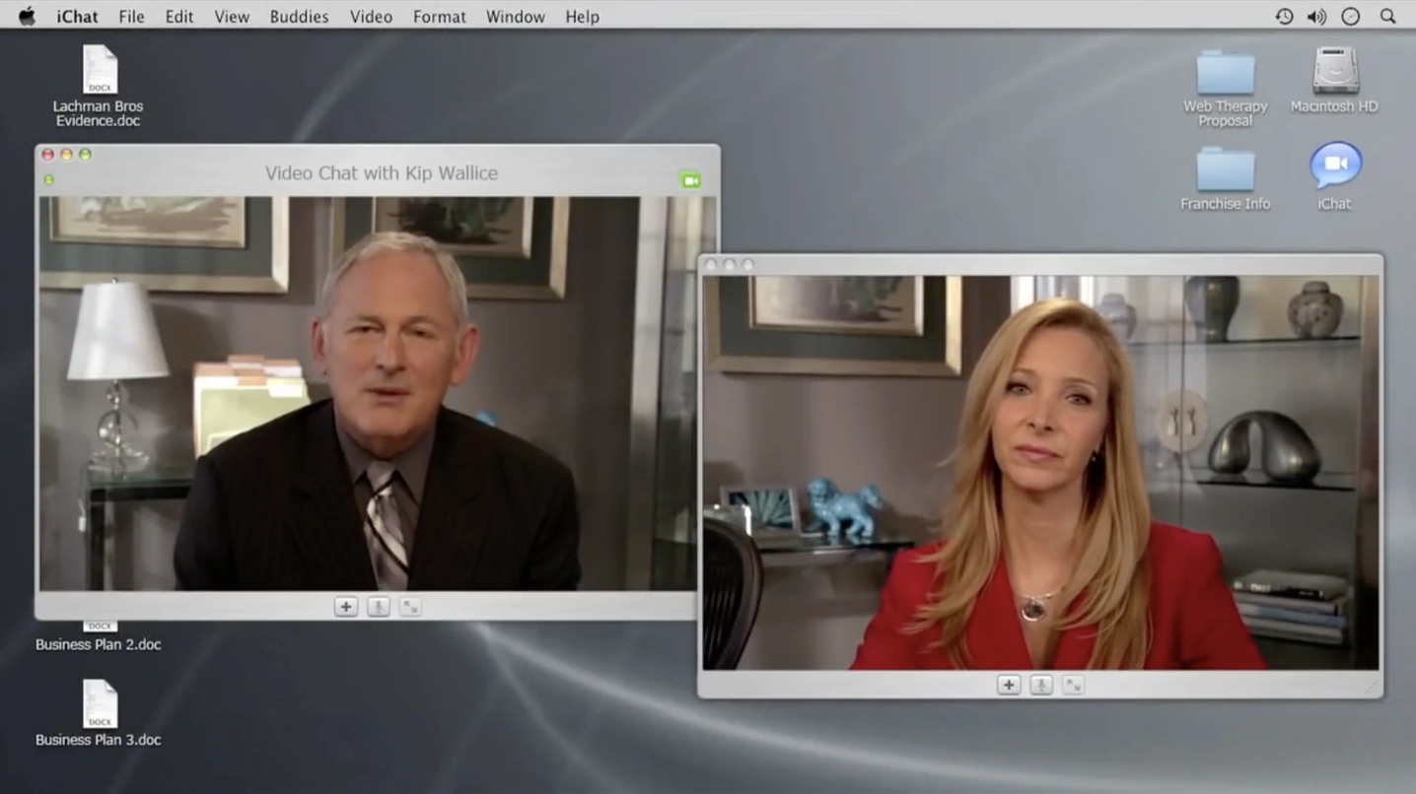
Task: Click the video feed of the woman in red
Action: pyautogui.click(x=1040, y=472)
